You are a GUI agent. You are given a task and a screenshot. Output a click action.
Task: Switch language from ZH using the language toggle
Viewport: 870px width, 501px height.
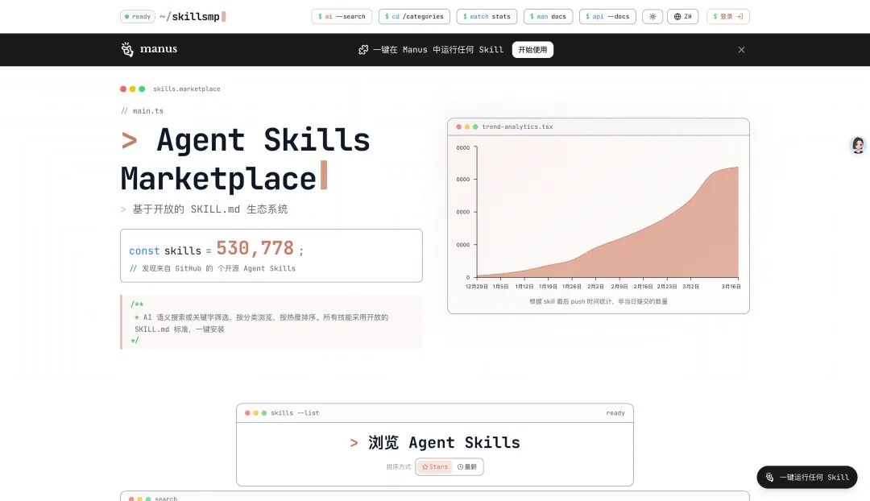[682, 16]
